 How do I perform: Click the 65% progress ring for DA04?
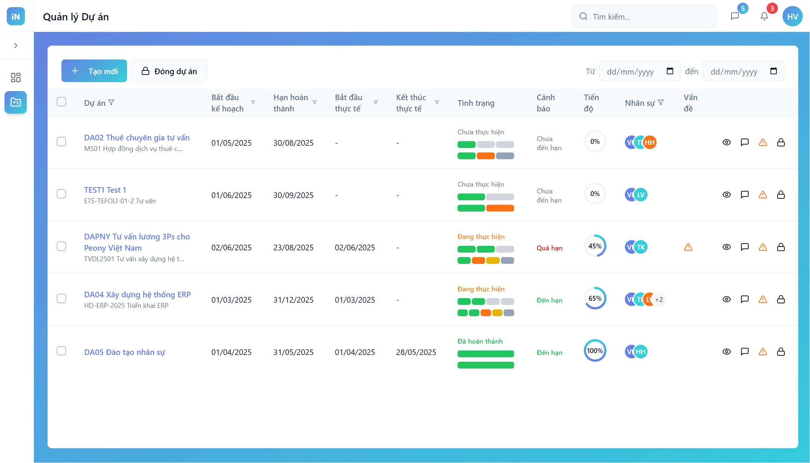pos(595,299)
